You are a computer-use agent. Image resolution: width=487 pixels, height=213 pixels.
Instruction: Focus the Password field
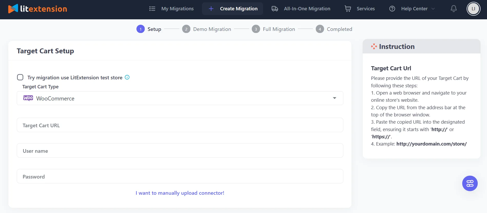(180, 176)
